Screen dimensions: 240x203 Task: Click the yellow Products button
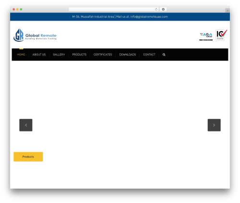(x=28, y=157)
